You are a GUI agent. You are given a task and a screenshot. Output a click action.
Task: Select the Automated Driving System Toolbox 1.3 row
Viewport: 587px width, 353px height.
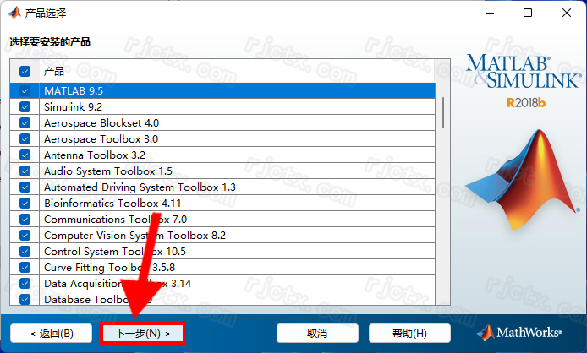pos(222,187)
